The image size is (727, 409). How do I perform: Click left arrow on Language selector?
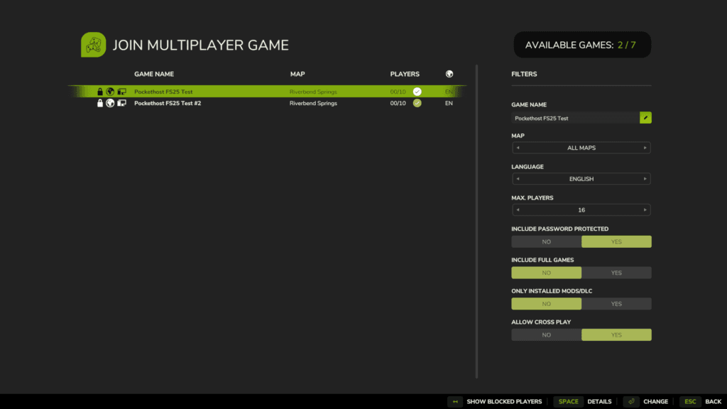518,179
